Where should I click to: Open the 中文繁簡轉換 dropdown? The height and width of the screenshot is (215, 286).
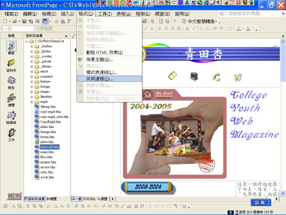[204, 21]
